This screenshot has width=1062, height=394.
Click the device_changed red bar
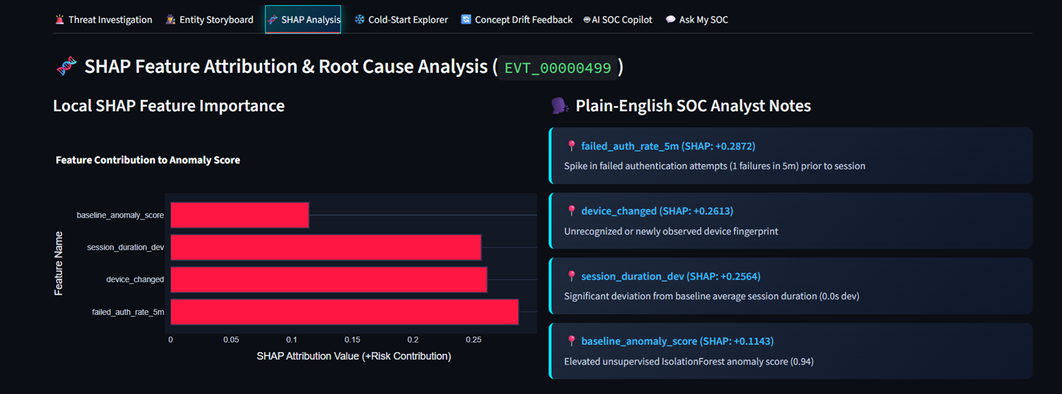329,280
